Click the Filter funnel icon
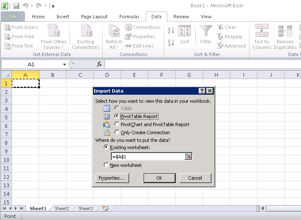Image resolution: width=301 pixels, height=220 pixels. pos(206,32)
